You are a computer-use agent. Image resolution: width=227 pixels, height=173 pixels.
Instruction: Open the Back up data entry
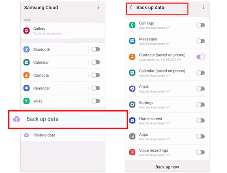tap(68, 119)
